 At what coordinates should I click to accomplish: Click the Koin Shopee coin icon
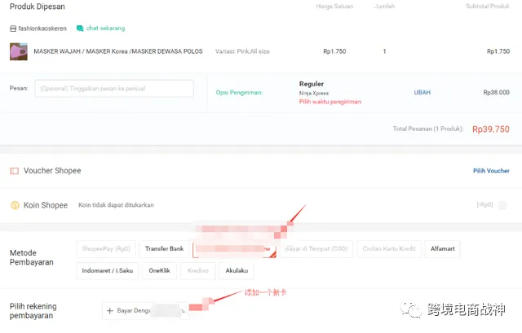pyautogui.click(x=15, y=205)
